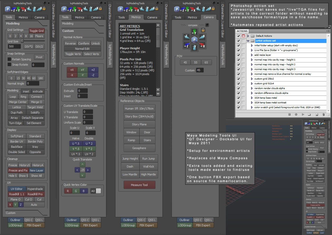
Task: Enable the Snap Rotate checkbox
Action: pos(9,65)
